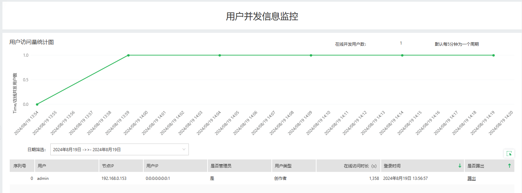Click the chevron arrow in the date filter box
The height and width of the screenshot is (193, 522).
184,149
